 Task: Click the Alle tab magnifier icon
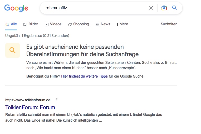click(x=7, y=24)
